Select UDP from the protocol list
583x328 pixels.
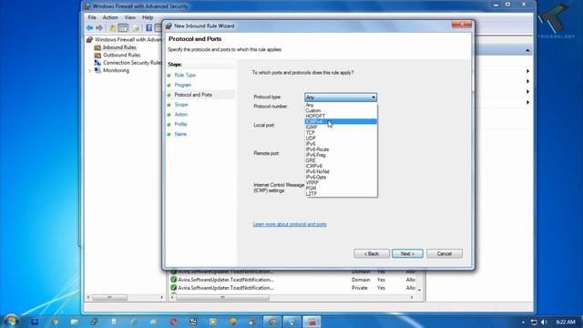tap(341, 138)
